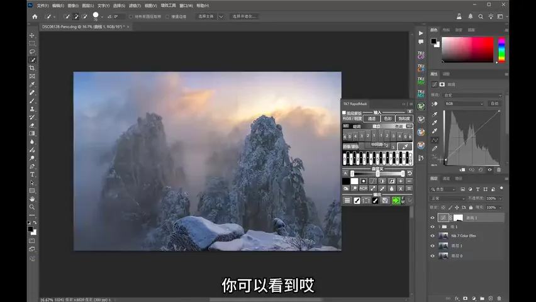
Task: Click the Select Subject button
Action: coord(206,16)
